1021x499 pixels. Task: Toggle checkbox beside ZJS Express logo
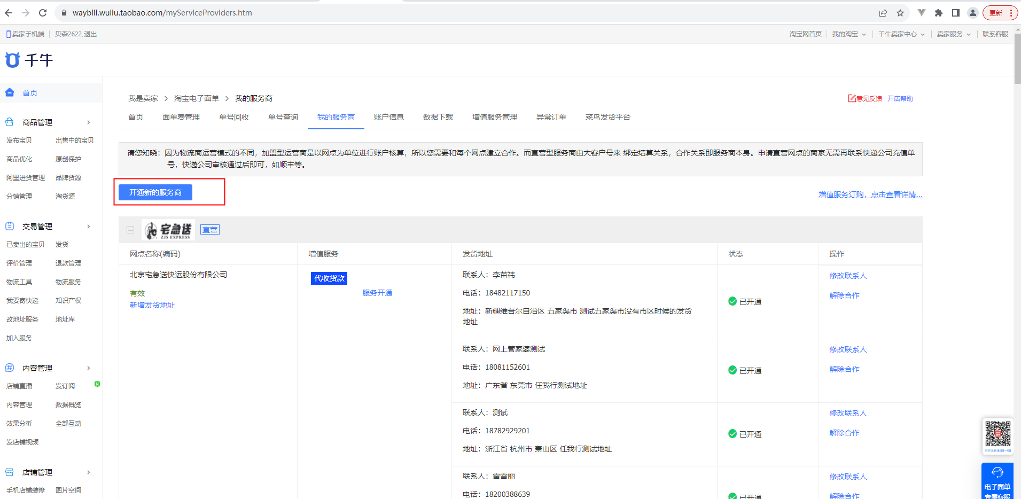(x=130, y=230)
